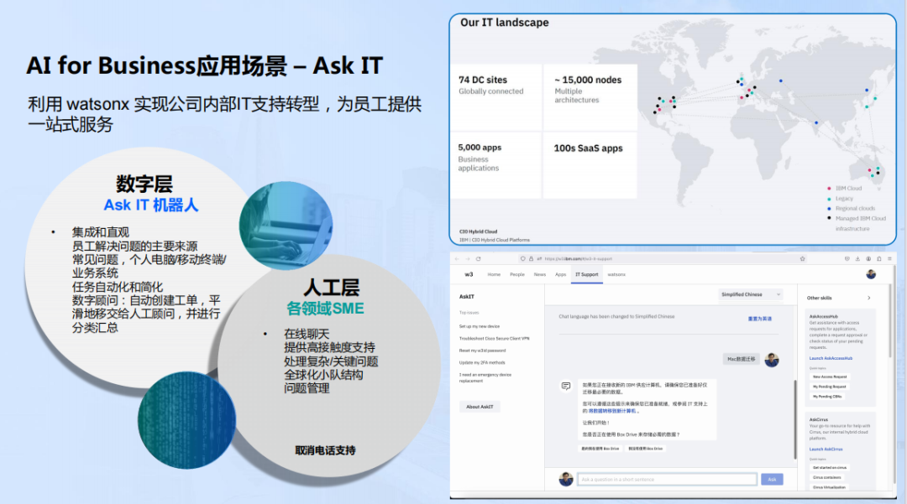The image size is (907, 504).
Task: Open the Home tab in w3
Action: [x=494, y=274]
